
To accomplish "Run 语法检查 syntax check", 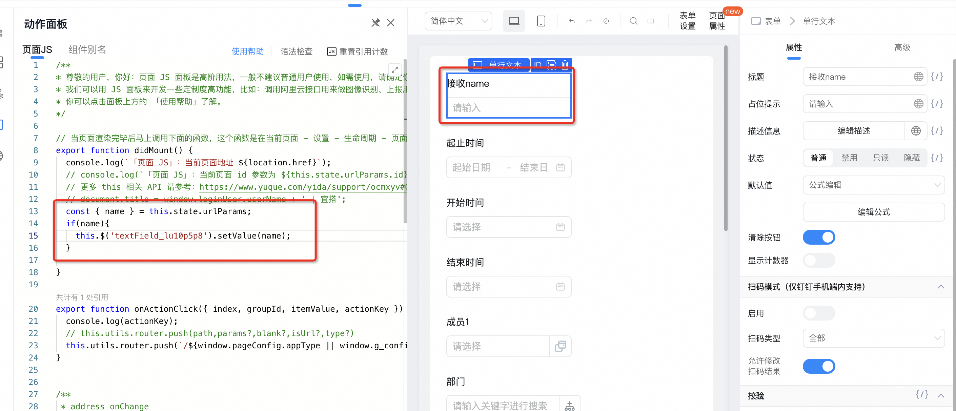I will click(296, 52).
